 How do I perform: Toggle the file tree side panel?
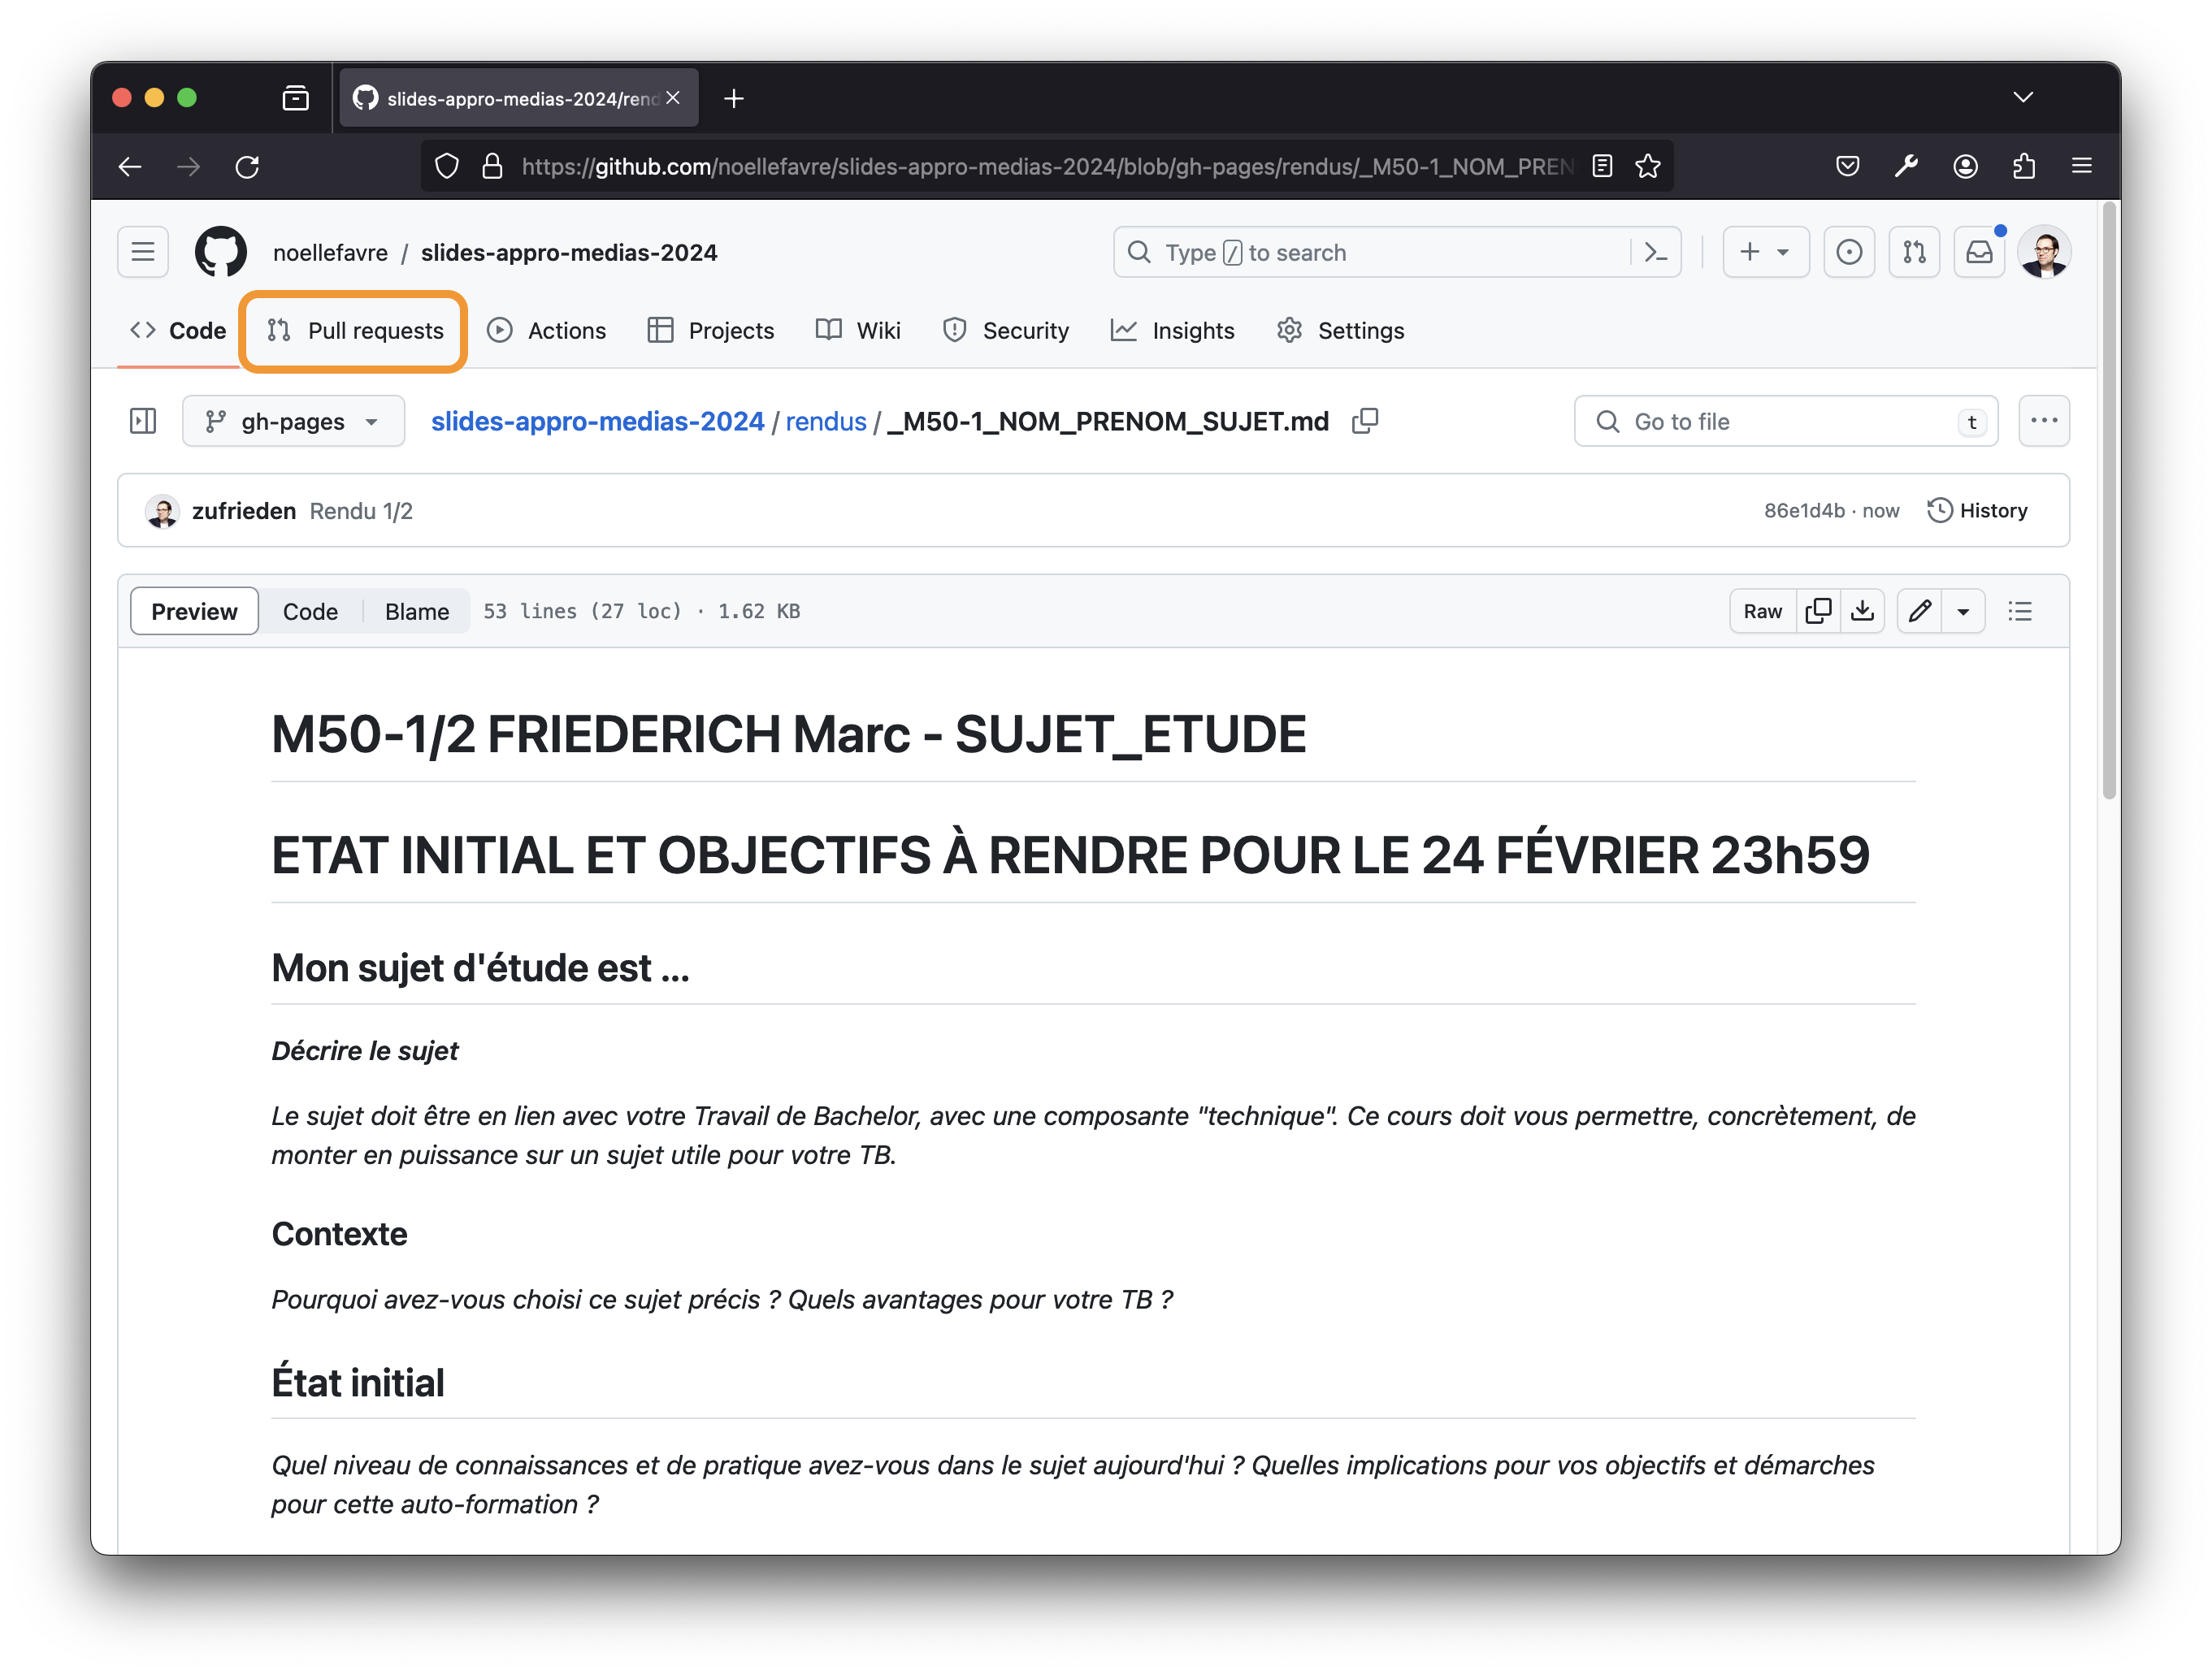[143, 421]
